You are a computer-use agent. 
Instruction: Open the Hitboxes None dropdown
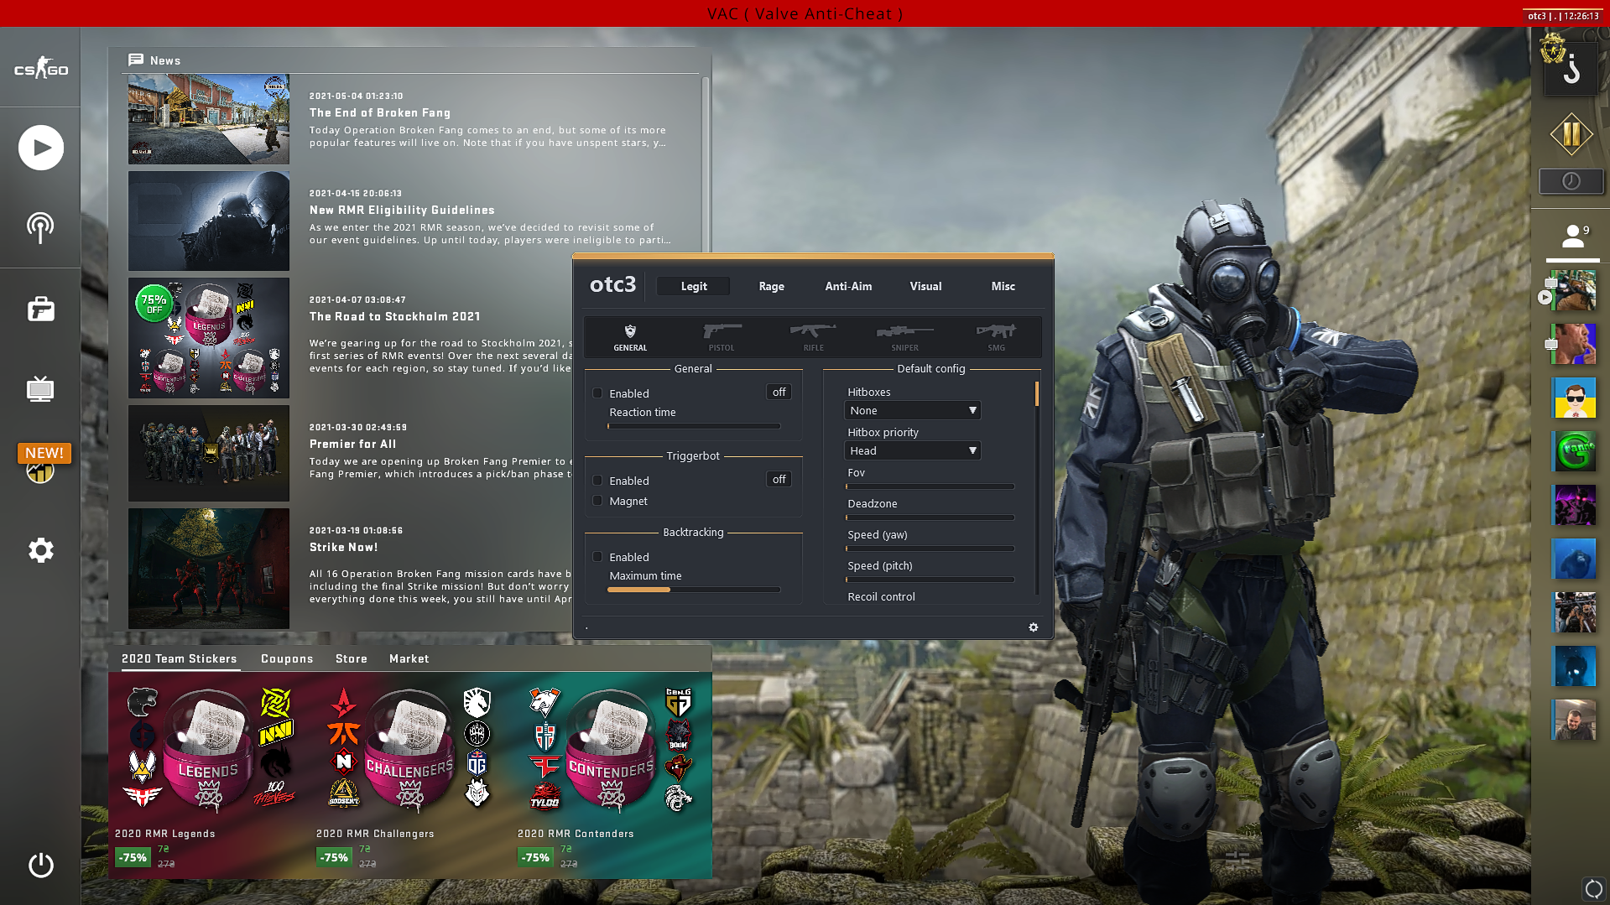tap(912, 410)
